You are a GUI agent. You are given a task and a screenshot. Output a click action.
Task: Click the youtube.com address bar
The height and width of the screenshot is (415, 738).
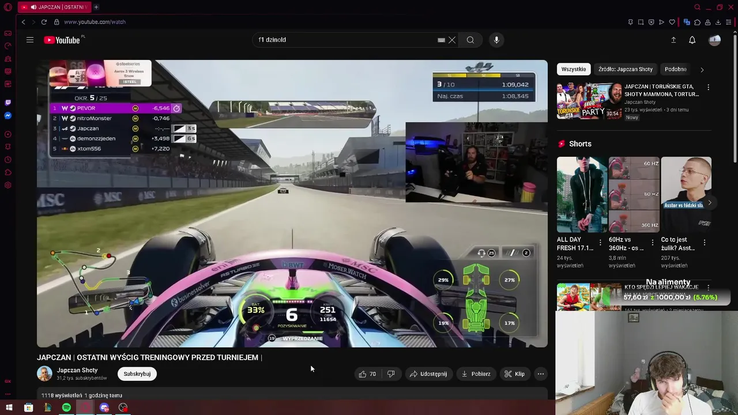pos(95,22)
